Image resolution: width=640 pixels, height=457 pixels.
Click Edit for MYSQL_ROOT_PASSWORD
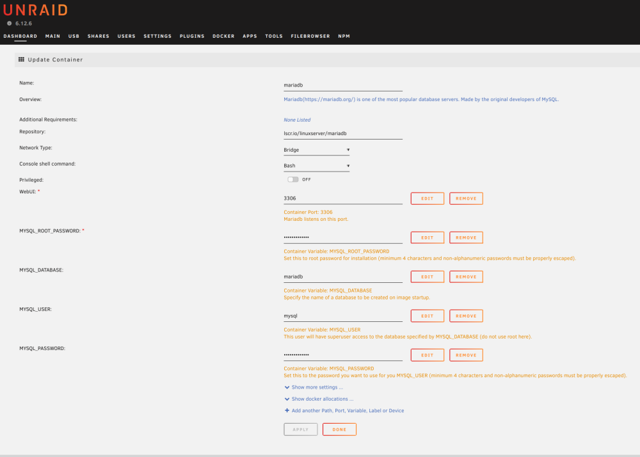[428, 238]
